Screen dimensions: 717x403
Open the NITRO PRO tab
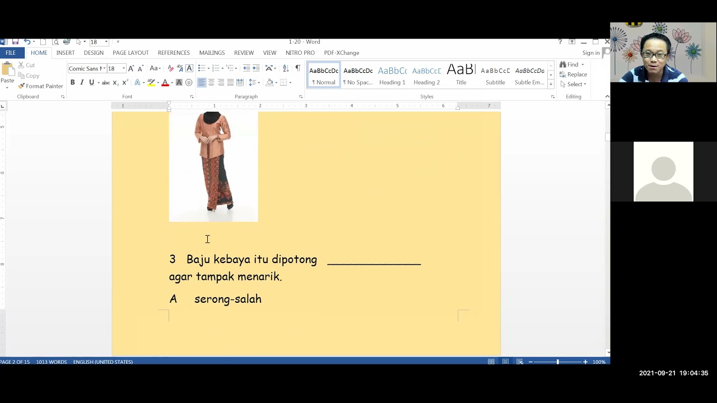[300, 53]
